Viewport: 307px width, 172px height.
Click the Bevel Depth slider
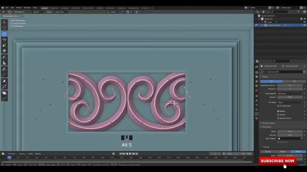point(290,156)
